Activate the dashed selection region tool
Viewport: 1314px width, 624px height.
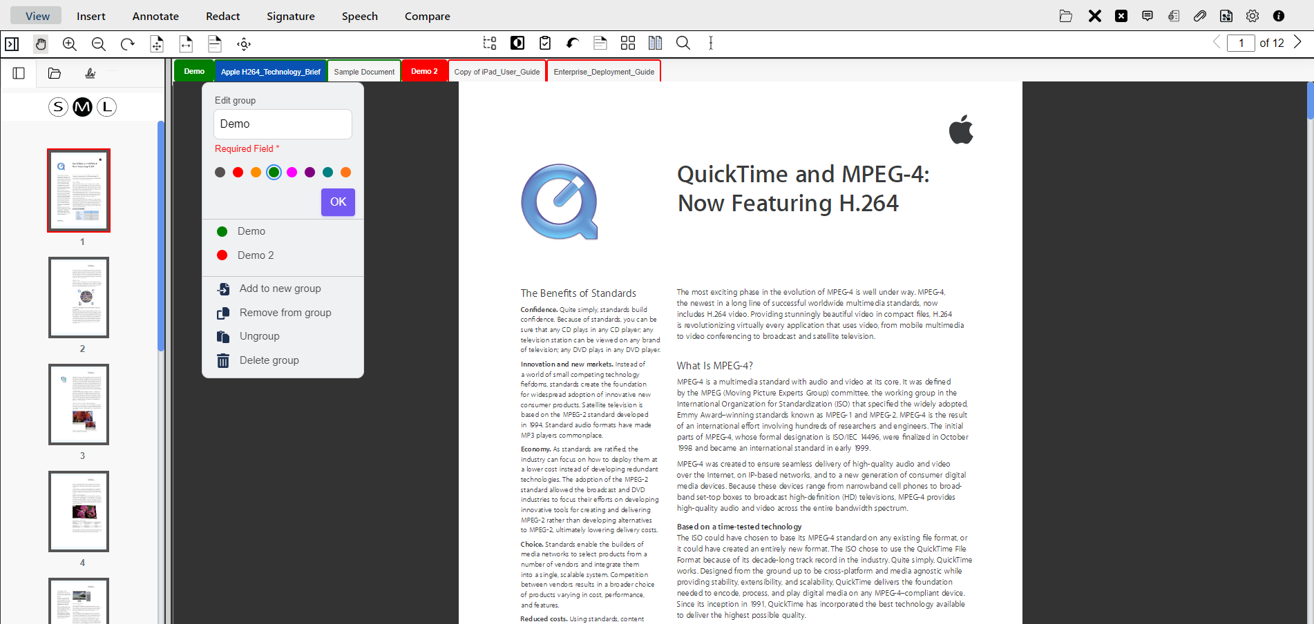tap(490, 43)
